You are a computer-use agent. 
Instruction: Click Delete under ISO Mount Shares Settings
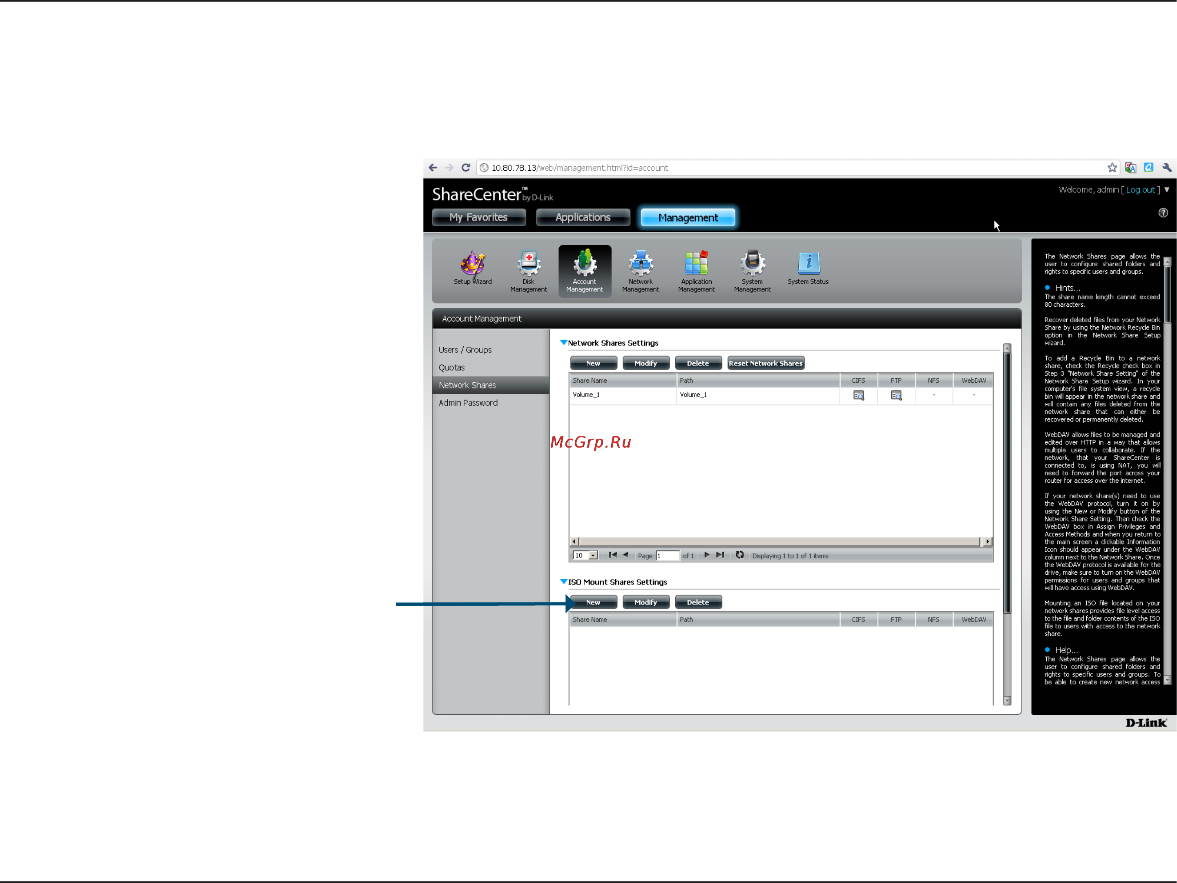698,602
